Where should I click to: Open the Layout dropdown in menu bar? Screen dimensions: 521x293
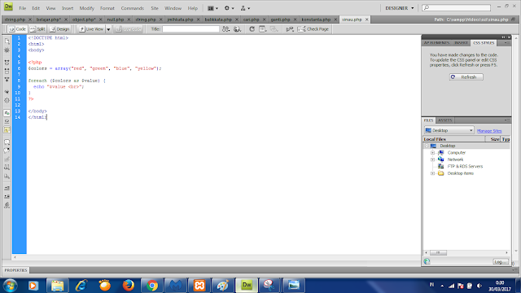[213, 8]
